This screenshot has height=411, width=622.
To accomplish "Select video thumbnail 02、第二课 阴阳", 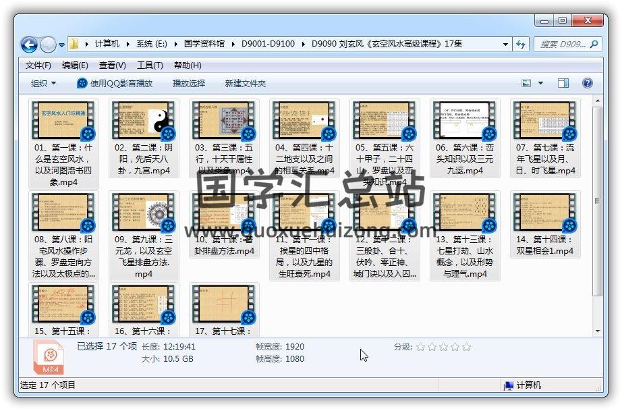I will [x=144, y=120].
